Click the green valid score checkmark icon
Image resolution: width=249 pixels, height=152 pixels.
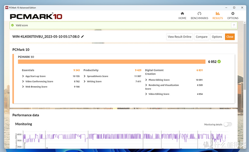12,25
